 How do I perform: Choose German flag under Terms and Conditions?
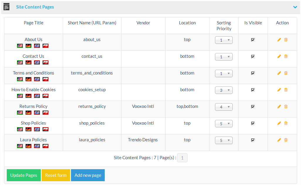(x=28, y=79)
